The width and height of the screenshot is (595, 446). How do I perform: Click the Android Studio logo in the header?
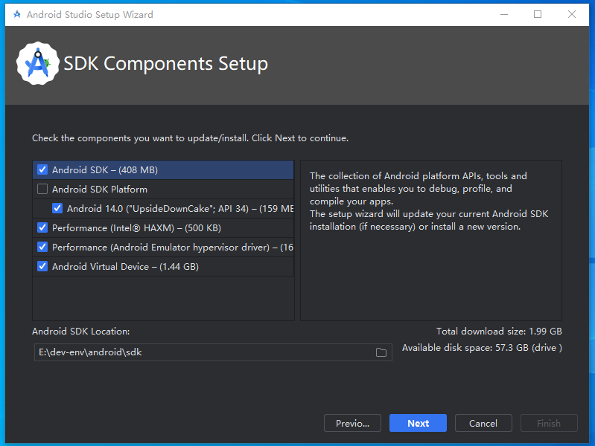point(37,63)
